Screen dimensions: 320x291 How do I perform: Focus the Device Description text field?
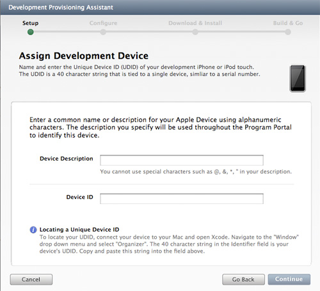pyautogui.click(x=182, y=160)
